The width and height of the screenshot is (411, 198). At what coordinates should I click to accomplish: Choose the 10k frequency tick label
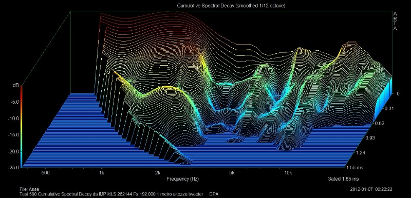[288, 173]
